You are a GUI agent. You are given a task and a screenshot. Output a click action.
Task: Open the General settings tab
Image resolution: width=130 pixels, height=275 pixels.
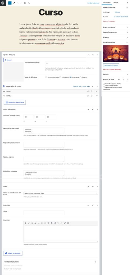point(8,60)
